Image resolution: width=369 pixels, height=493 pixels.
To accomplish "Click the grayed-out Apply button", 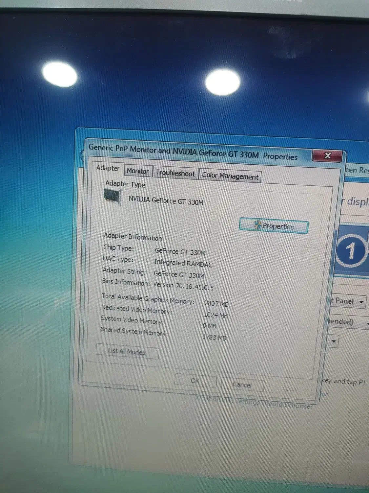I will tap(290, 389).
